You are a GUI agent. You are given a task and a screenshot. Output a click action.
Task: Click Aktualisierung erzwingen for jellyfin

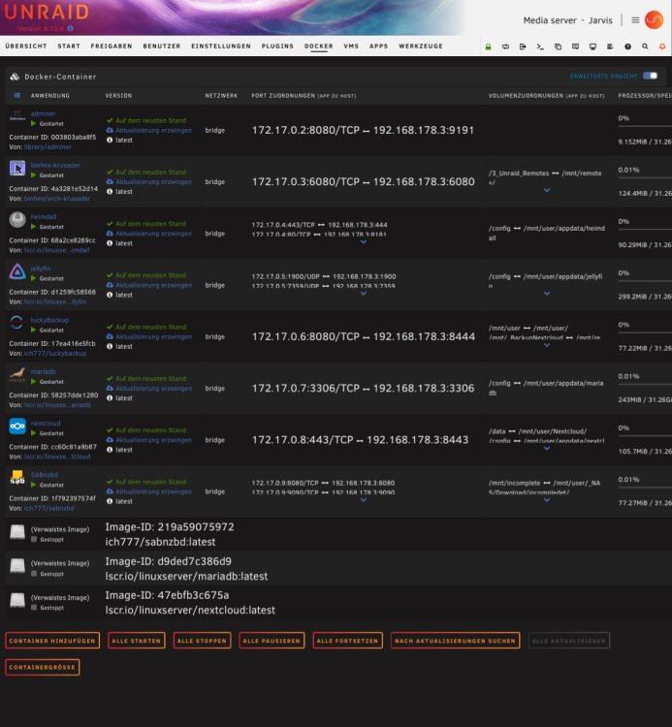pyautogui.click(x=153, y=285)
